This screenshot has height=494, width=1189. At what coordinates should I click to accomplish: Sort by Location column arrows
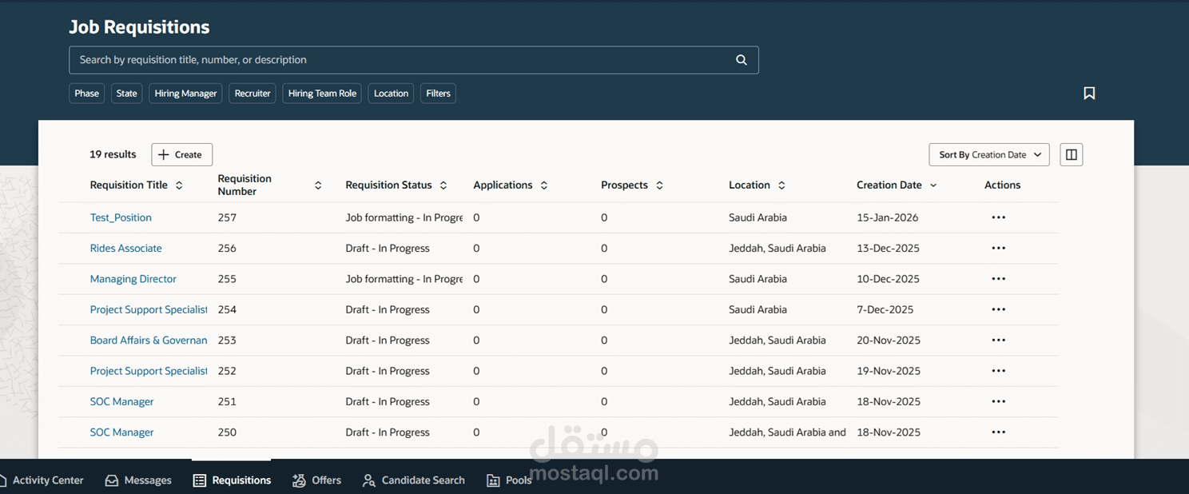(781, 185)
